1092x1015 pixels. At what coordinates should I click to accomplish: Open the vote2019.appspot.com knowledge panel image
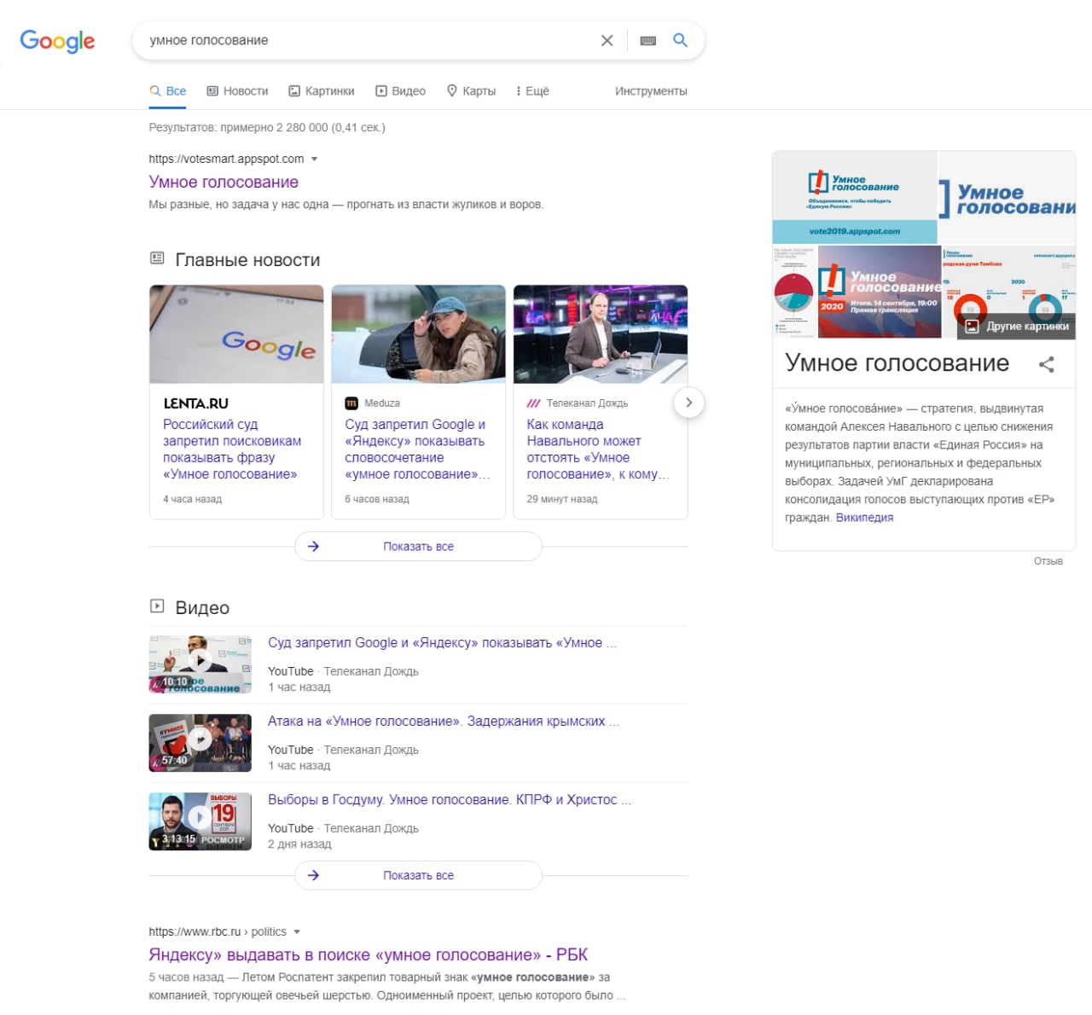click(854, 198)
